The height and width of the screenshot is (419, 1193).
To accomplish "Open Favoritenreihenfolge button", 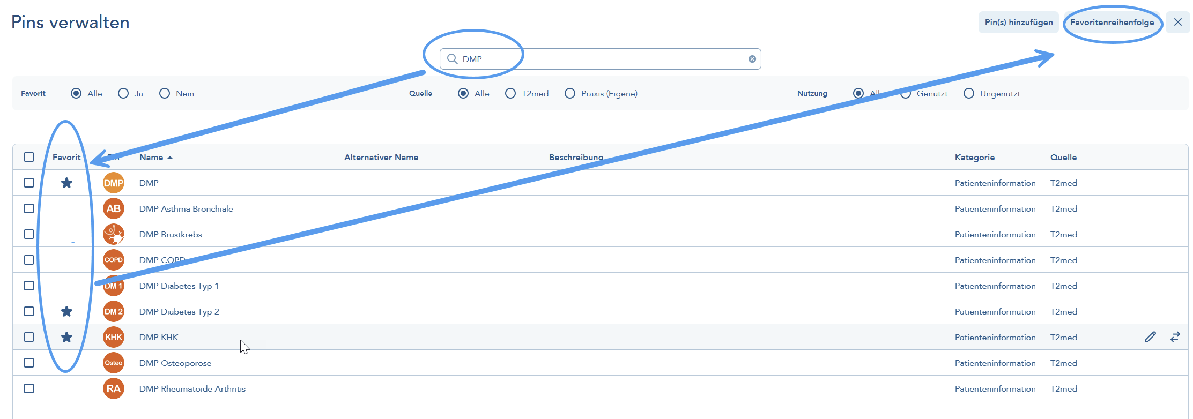I will point(1112,22).
